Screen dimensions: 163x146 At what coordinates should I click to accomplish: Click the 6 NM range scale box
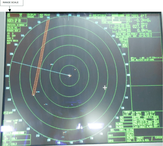[x=17, y=16]
